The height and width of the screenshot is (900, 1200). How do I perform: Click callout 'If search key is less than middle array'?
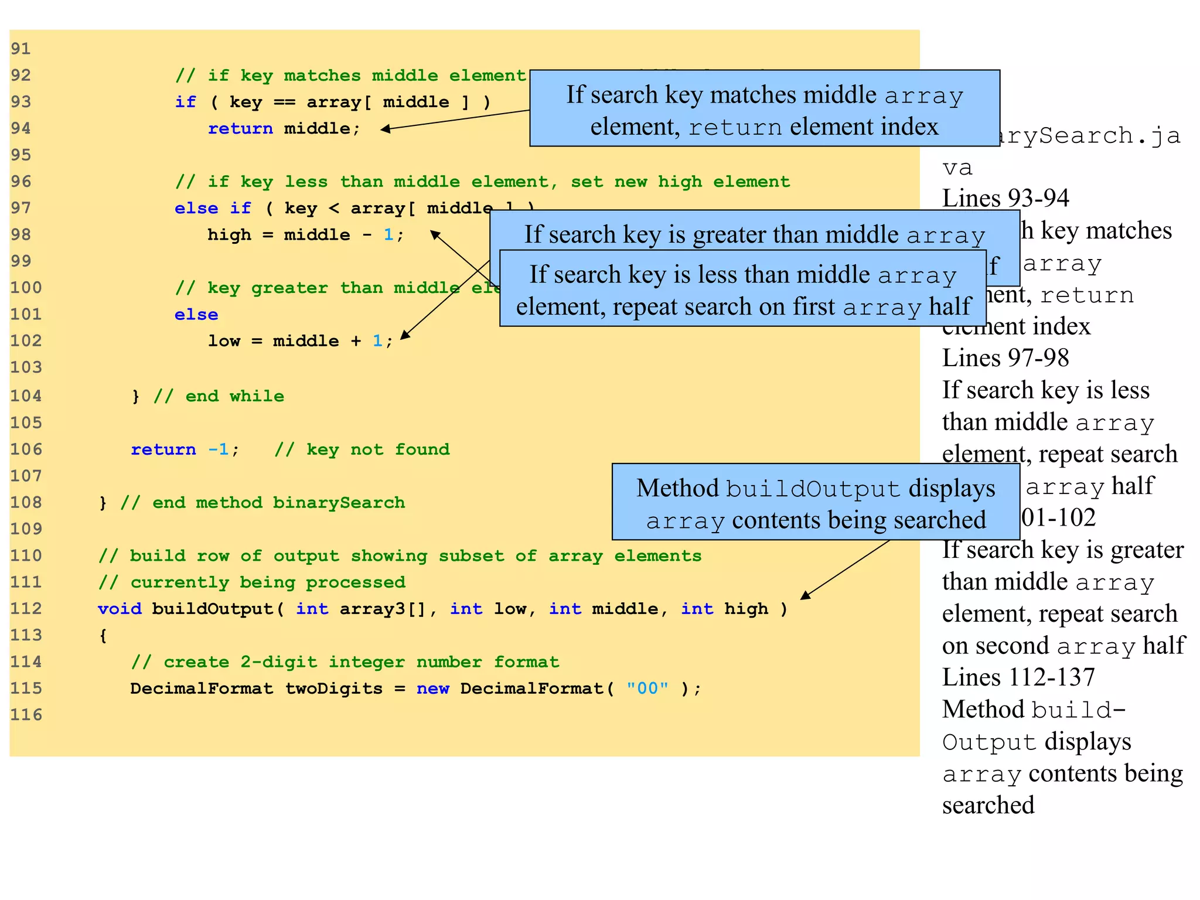(x=743, y=288)
